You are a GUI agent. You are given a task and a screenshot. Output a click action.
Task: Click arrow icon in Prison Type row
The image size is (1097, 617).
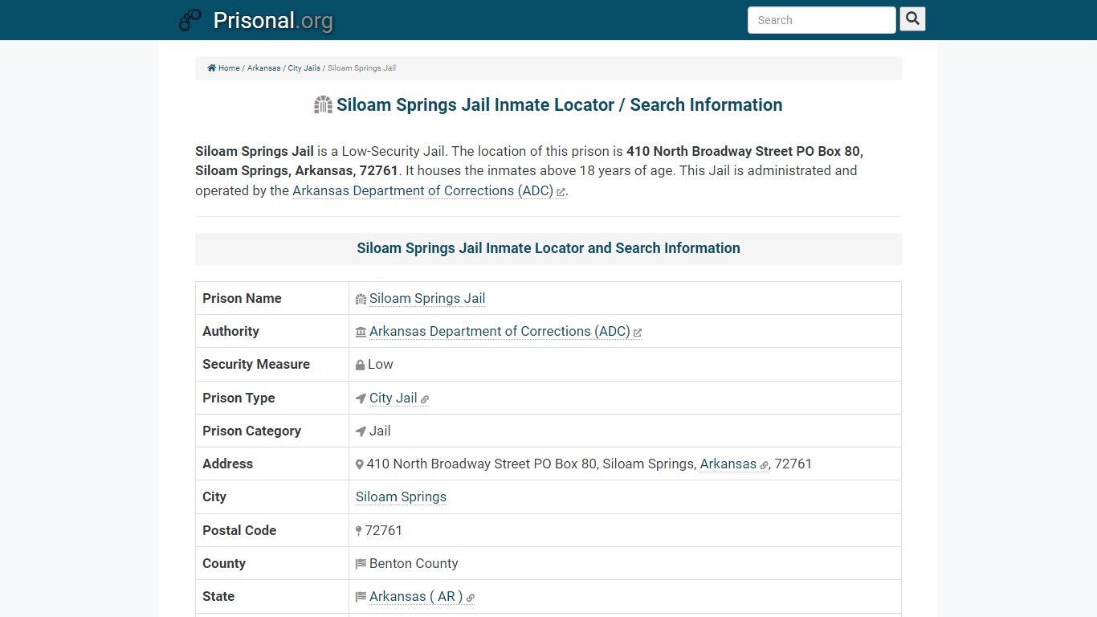pyautogui.click(x=361, y=398)
